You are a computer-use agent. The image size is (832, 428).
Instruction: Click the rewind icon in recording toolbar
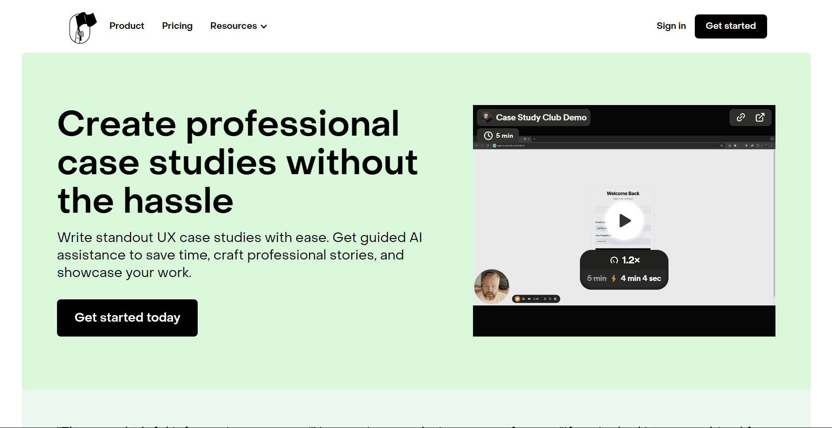(529, 299)
